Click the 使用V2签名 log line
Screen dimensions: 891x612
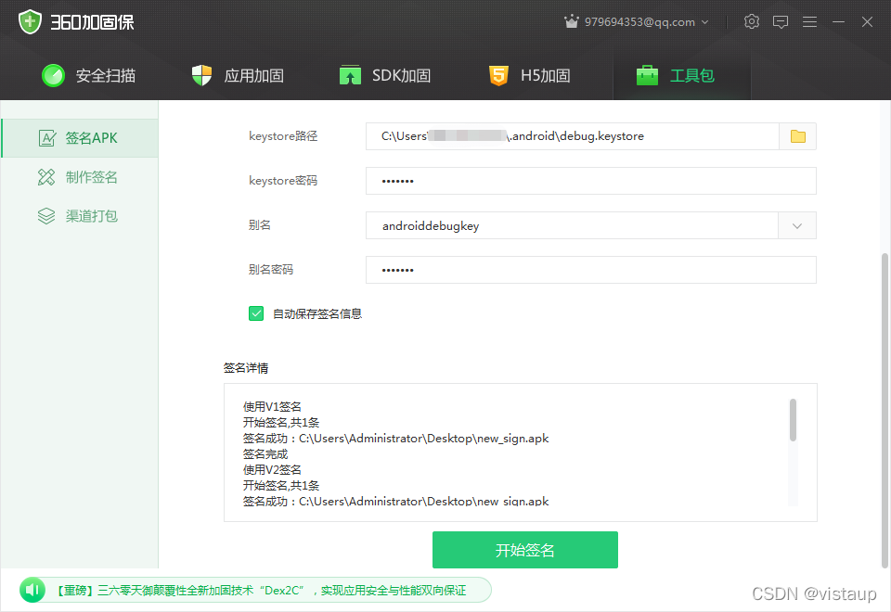point(272,469)
